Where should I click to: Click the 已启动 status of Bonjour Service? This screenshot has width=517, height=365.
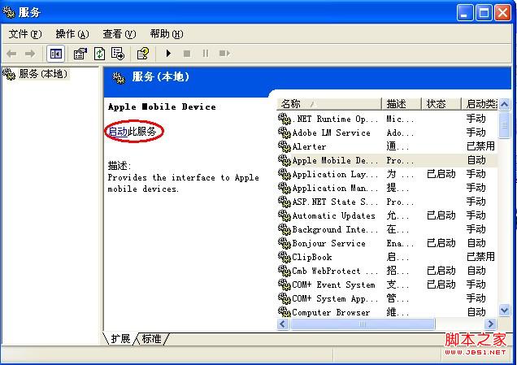[441, 243]
